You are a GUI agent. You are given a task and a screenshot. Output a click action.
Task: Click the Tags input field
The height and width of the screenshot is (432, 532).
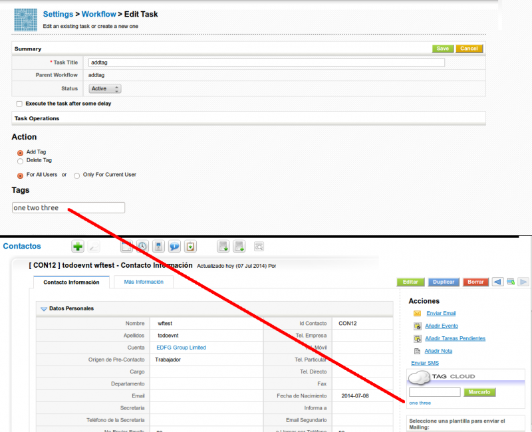68,208
